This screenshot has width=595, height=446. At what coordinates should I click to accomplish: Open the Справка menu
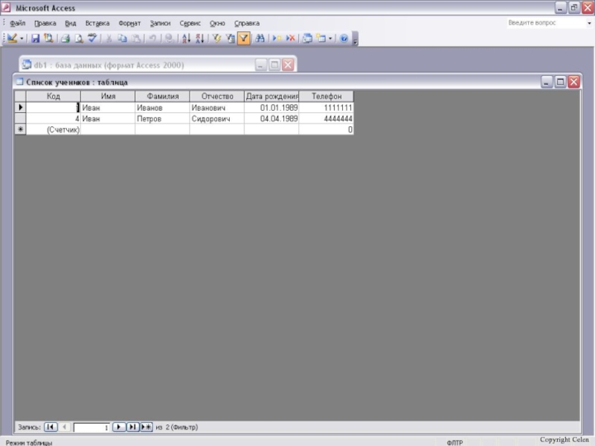coord(247,23)
